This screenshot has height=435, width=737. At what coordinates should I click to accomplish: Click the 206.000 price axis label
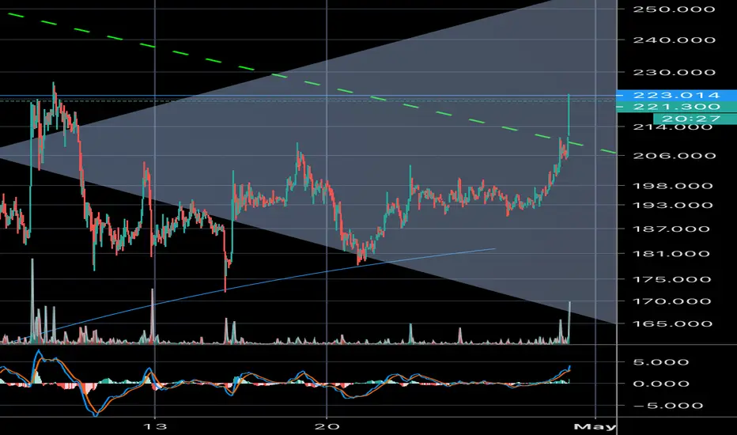click(x=674, y=156)
